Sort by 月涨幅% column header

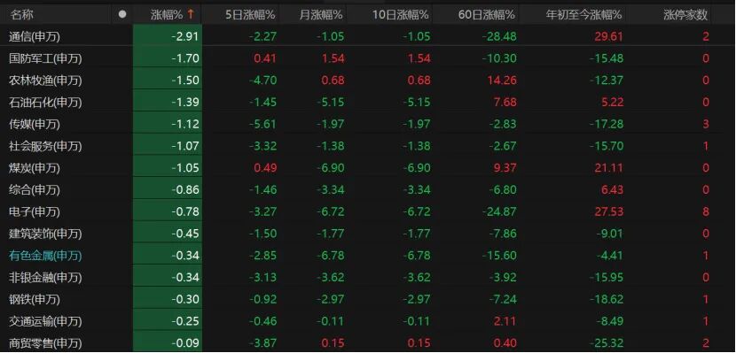tap(321, 14)
